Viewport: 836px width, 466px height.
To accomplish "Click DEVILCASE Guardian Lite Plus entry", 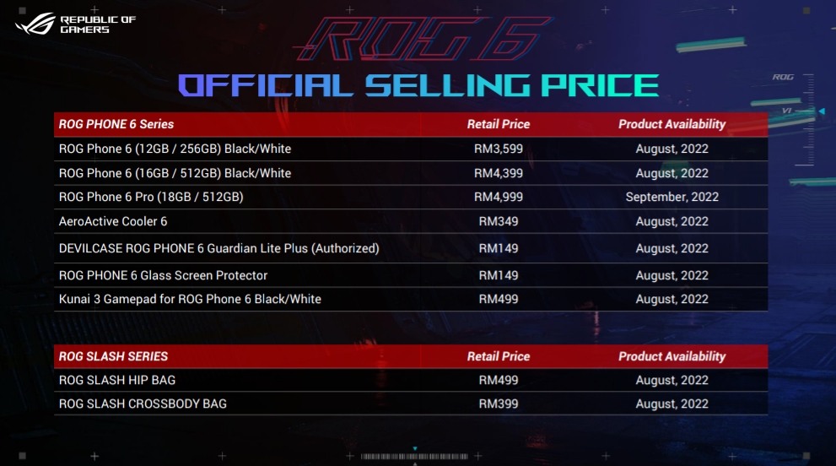I will click(x=219, y=249).
